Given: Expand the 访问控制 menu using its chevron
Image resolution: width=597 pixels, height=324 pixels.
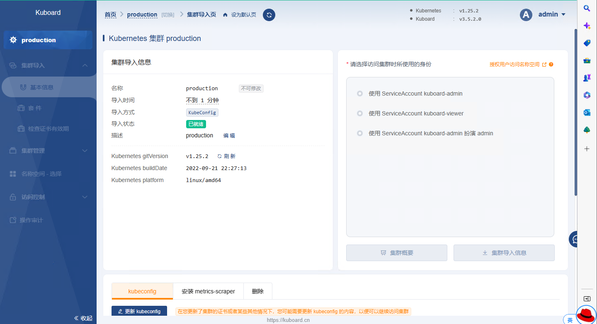Looking at the screenshot, I should [85, 197].
